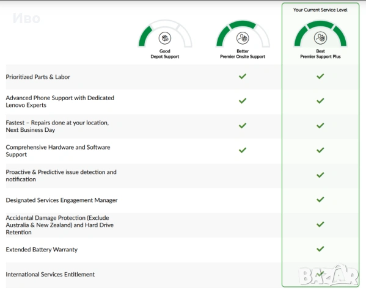The height and width of the screenshot is (293, 366).
Task: Click the Your Current Service Level heading
Action: point(320,10)
